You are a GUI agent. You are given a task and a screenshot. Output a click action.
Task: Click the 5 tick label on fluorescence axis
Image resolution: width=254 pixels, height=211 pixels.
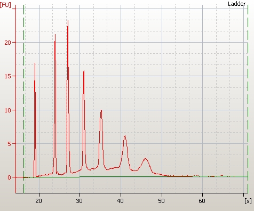tap(9, 144)
